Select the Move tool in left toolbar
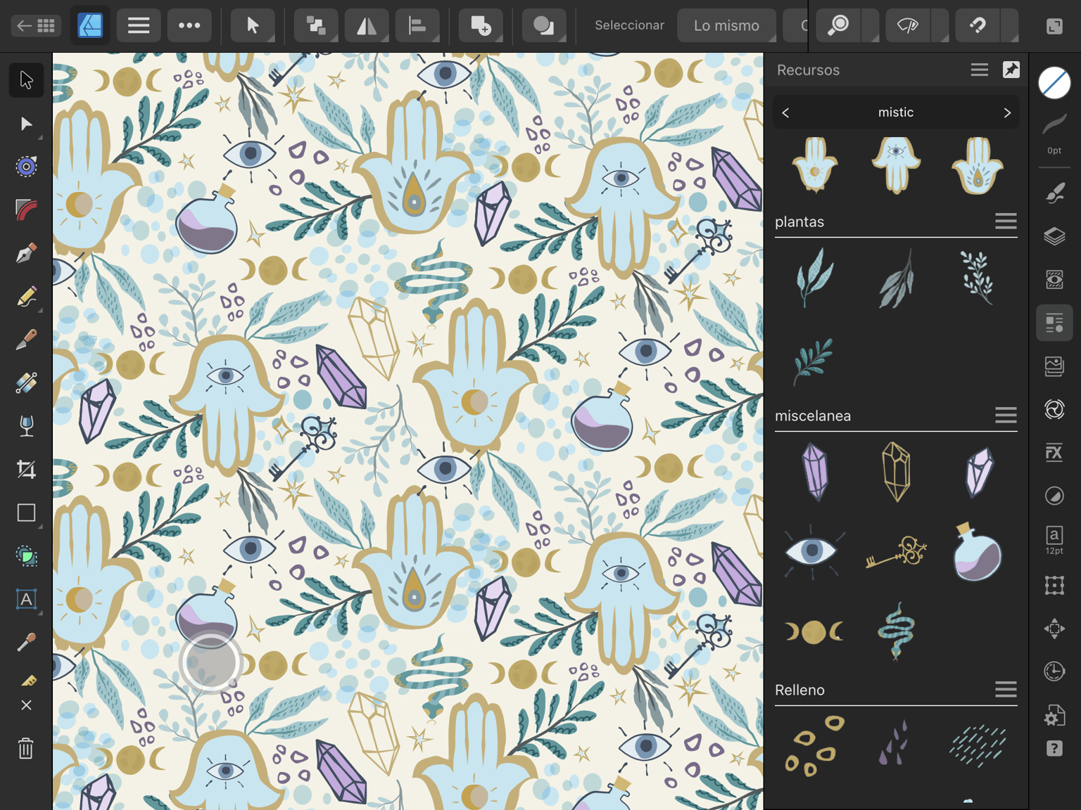The width and height of the screenshot is (1081, 810). [26, 80]
